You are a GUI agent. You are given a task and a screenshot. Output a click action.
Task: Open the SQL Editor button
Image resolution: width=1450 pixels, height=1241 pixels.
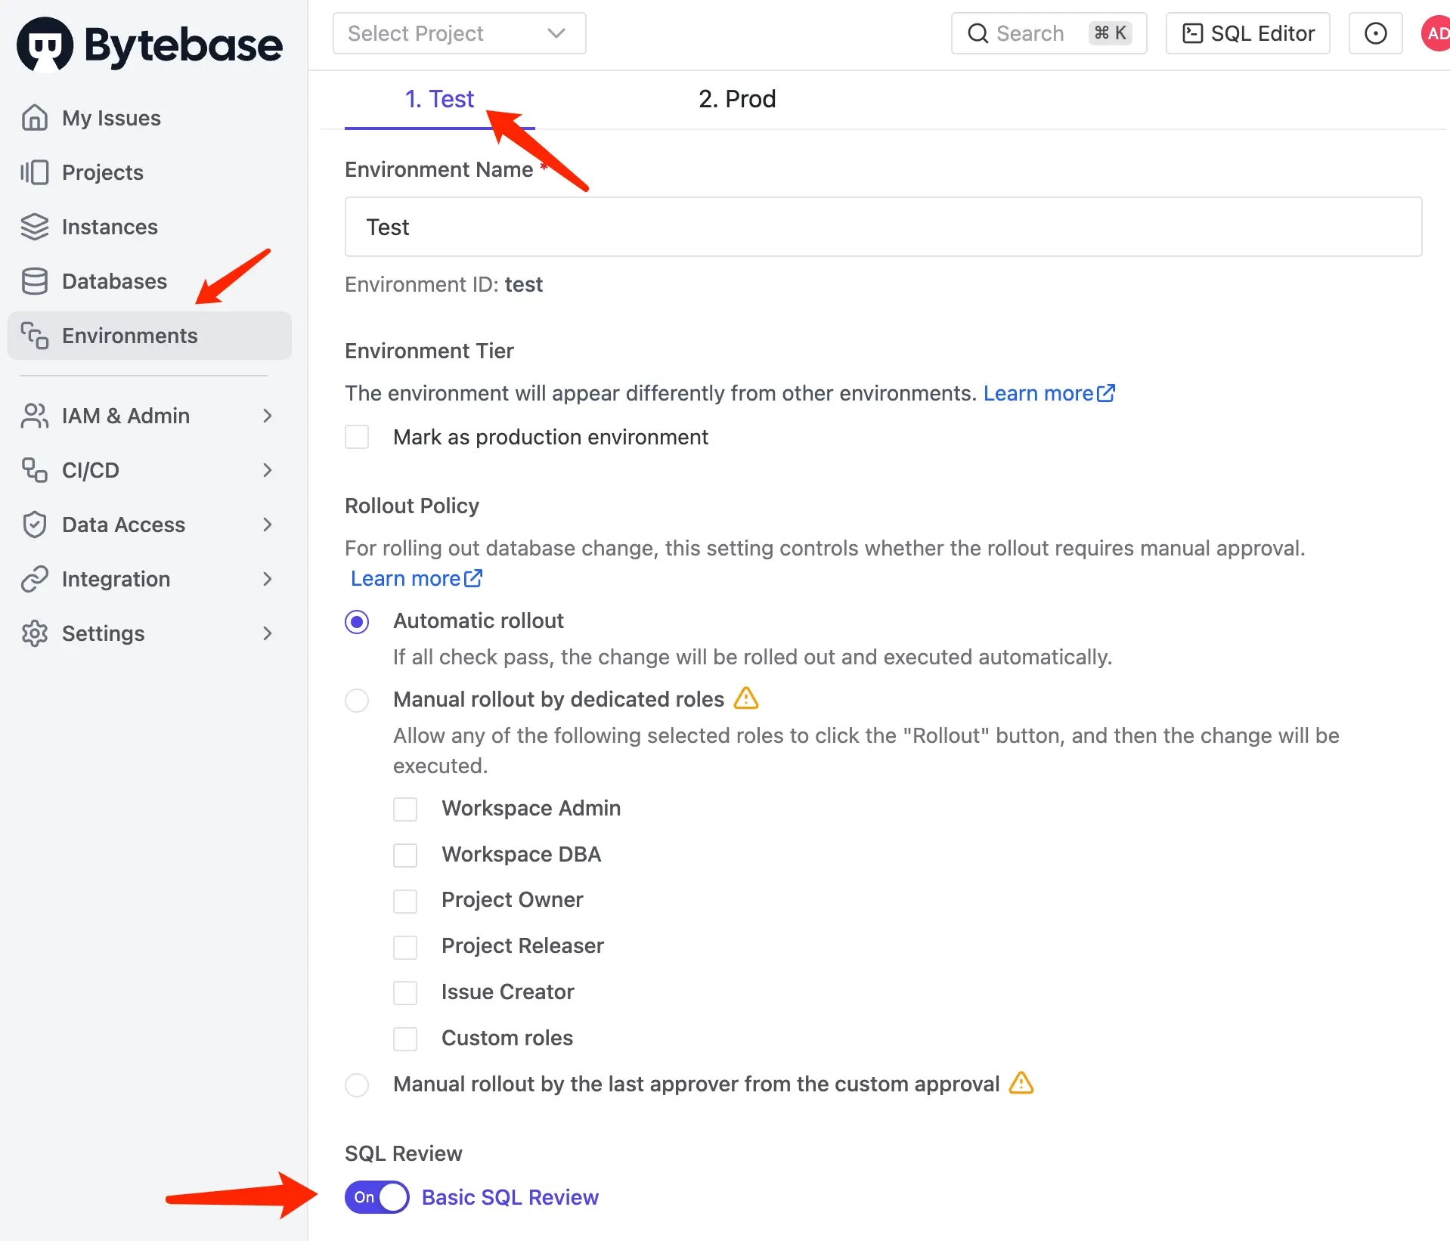[x=1248, y=33]
